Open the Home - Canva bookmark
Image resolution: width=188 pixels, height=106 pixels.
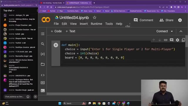tap(87, 11)
